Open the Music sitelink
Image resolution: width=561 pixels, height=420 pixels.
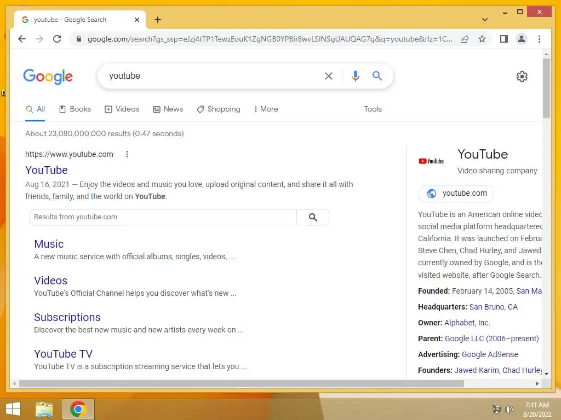49,244
